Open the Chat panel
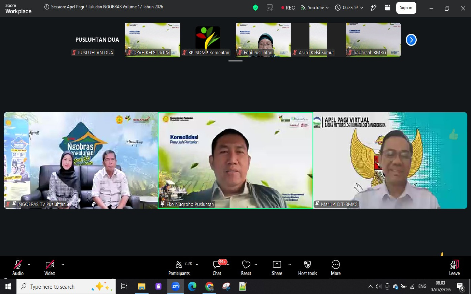Image resolution: width=471 pixels, height=294 pixels. [217, 268]
